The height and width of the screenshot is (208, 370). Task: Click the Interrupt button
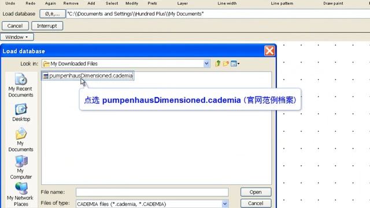[47, 25]
